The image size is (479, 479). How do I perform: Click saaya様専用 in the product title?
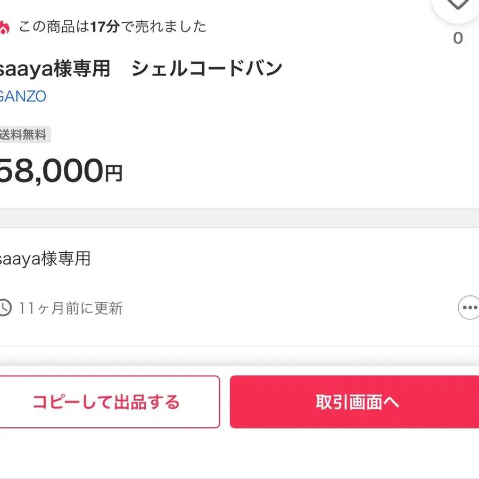click(x=55, y=69)
